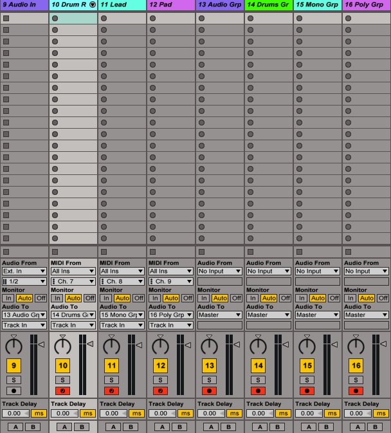Open the 1/2 input channel dropdown
Image resolution: width=391 pixels, height=433 pixels.
(24, 281)
